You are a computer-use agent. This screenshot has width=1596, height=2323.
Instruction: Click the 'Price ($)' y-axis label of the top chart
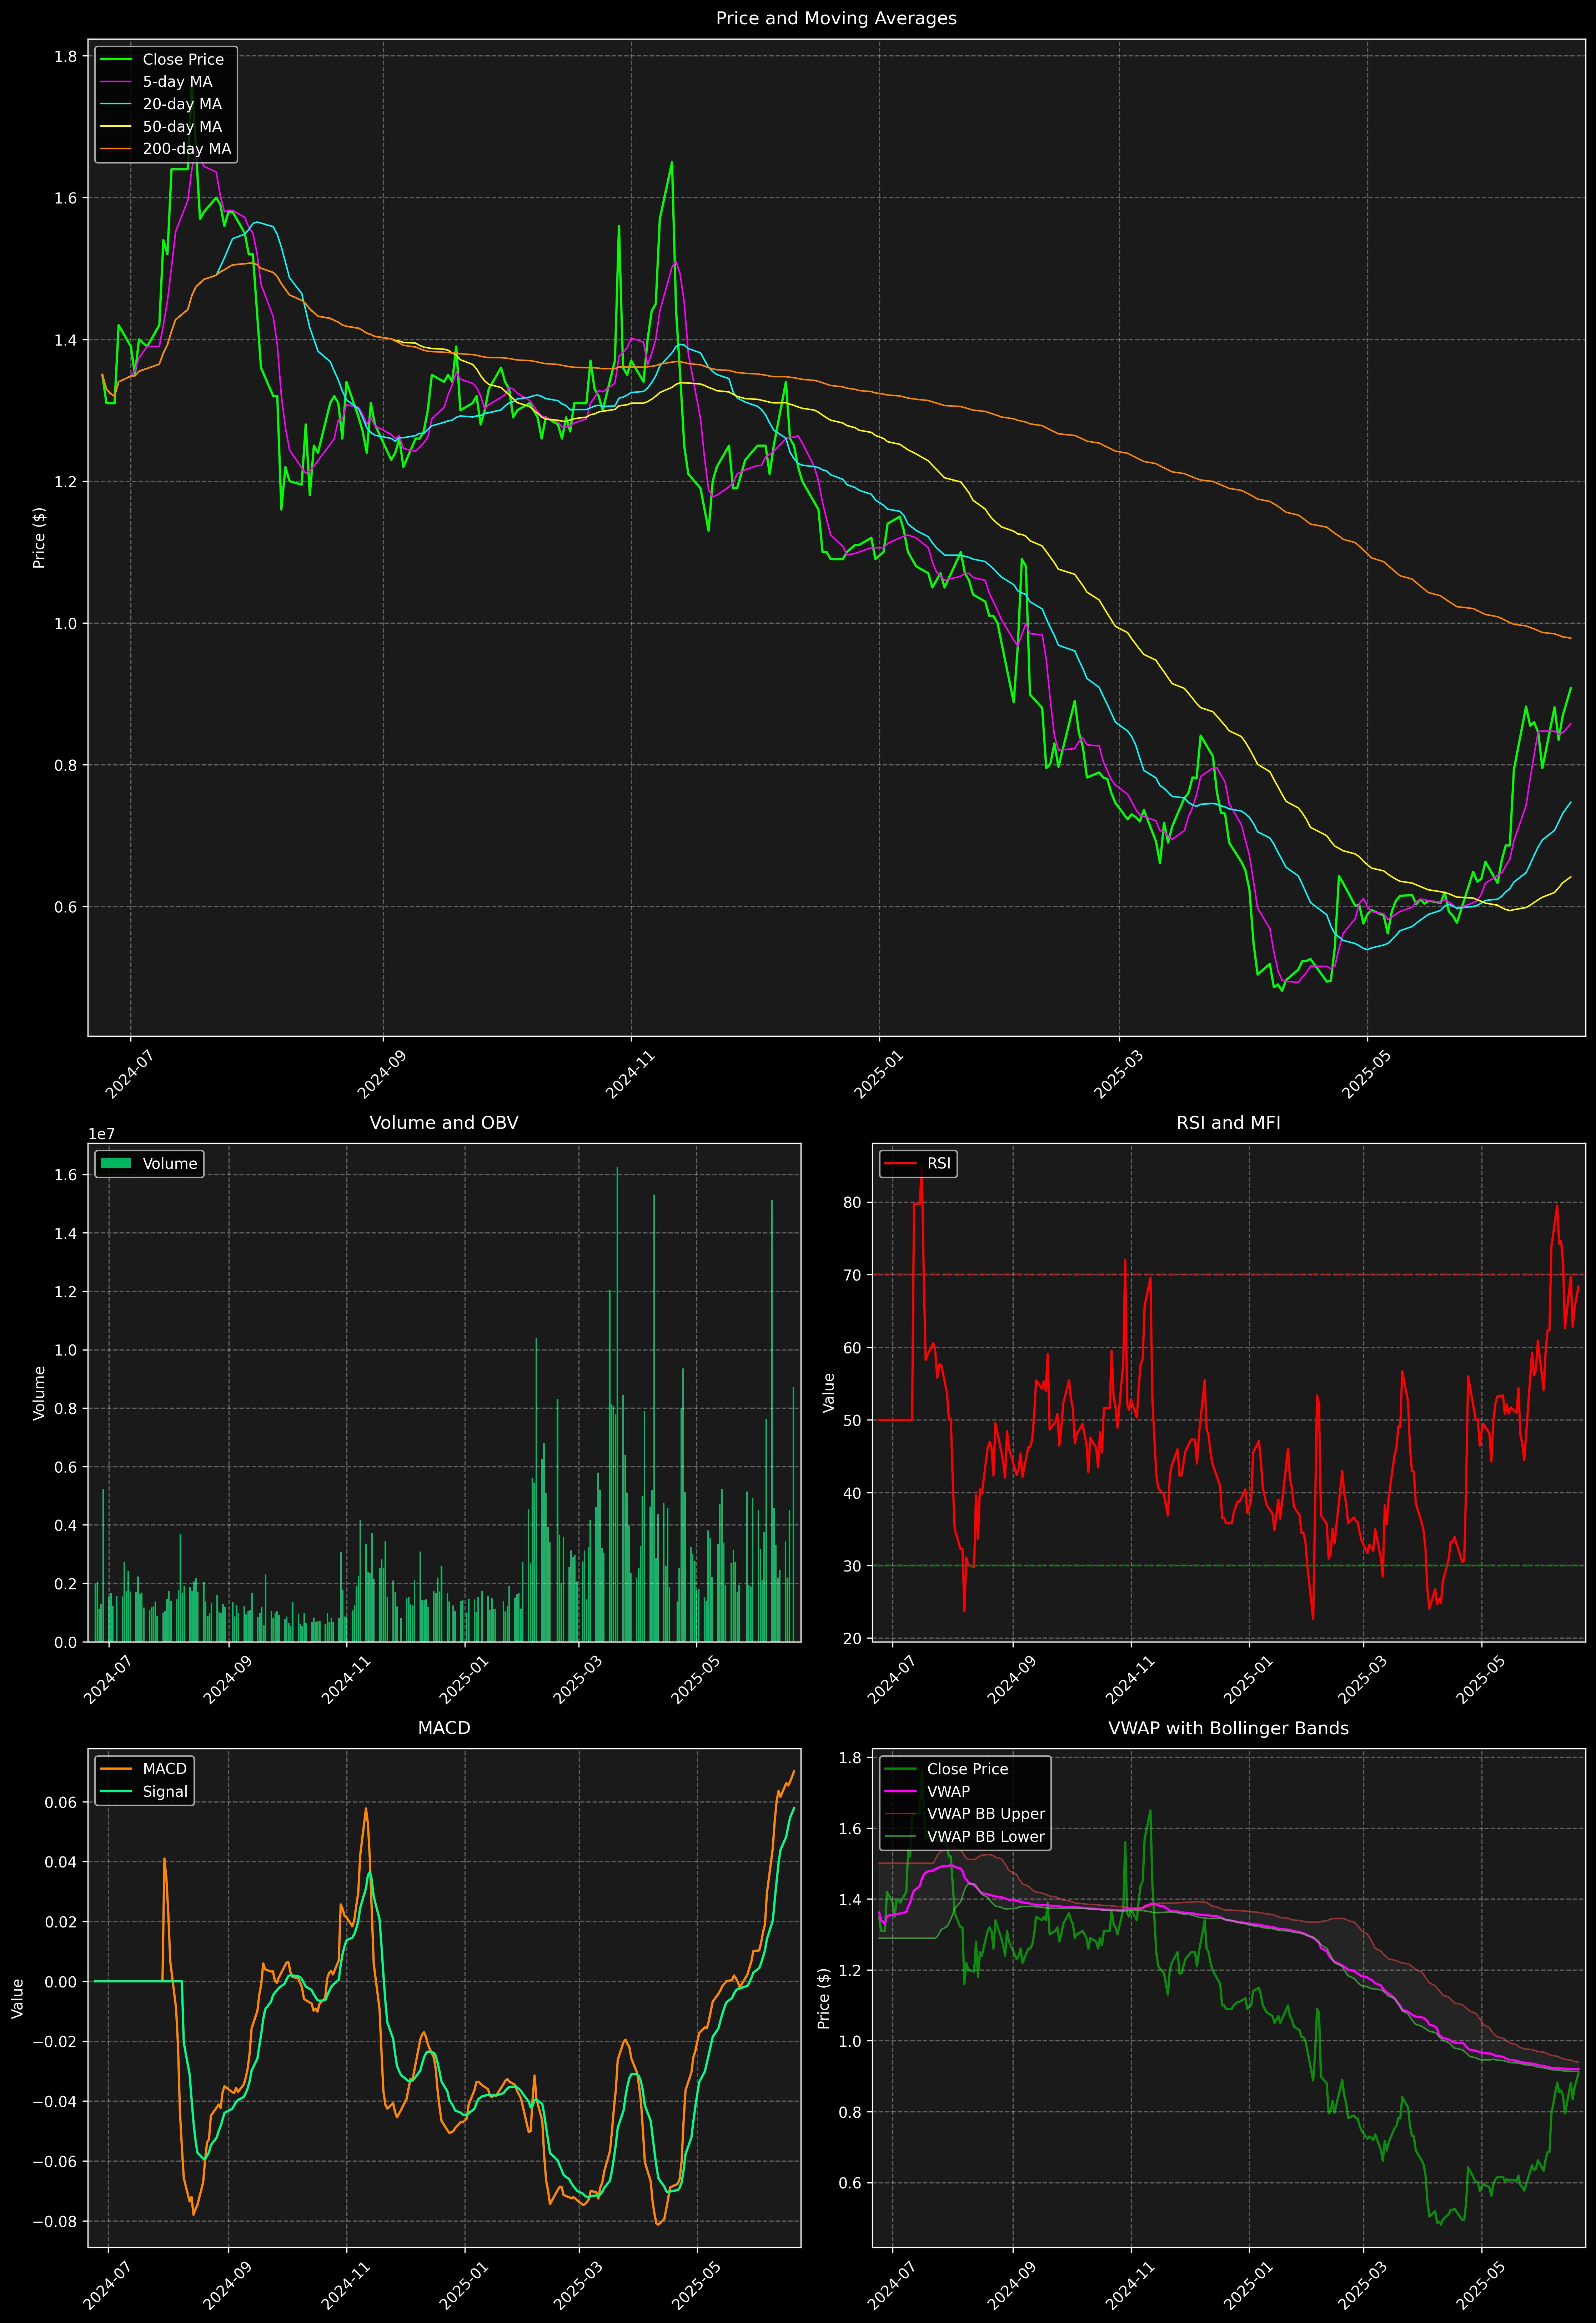[39, 538]
